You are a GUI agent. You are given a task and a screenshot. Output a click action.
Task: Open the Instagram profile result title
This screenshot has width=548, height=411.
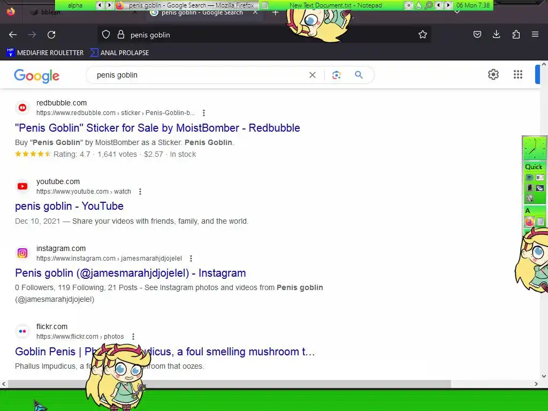coord(131,273)
